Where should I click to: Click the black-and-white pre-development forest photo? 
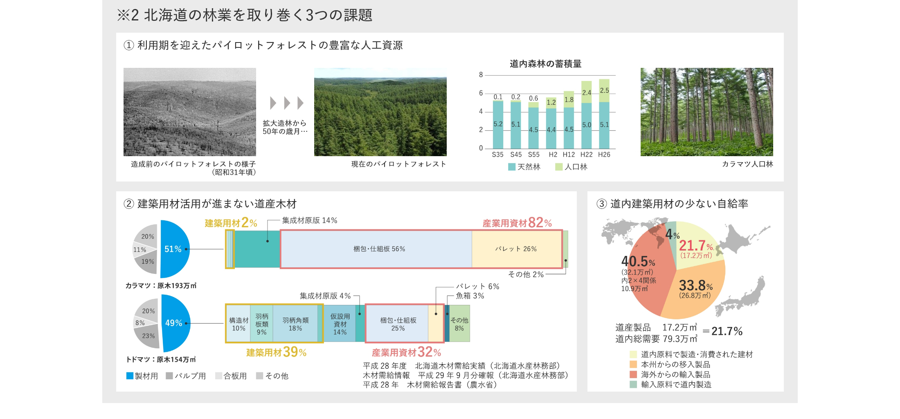pyautogui.click(x=190, y=112)
